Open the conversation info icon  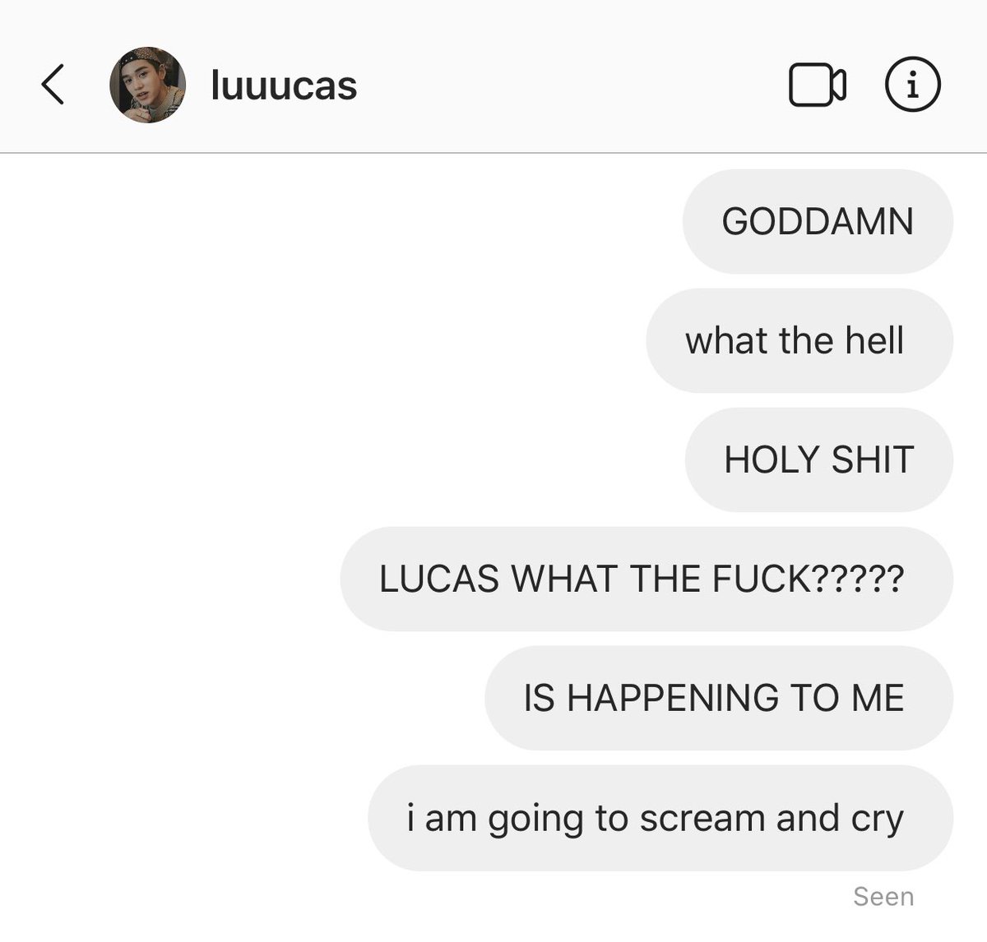(x=912, y=84)
